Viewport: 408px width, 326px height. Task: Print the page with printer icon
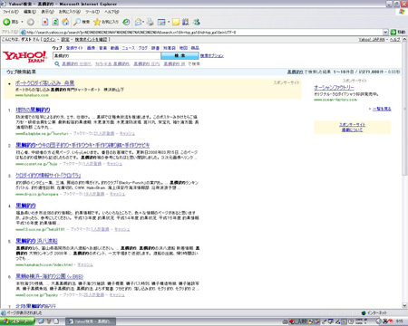151,22
